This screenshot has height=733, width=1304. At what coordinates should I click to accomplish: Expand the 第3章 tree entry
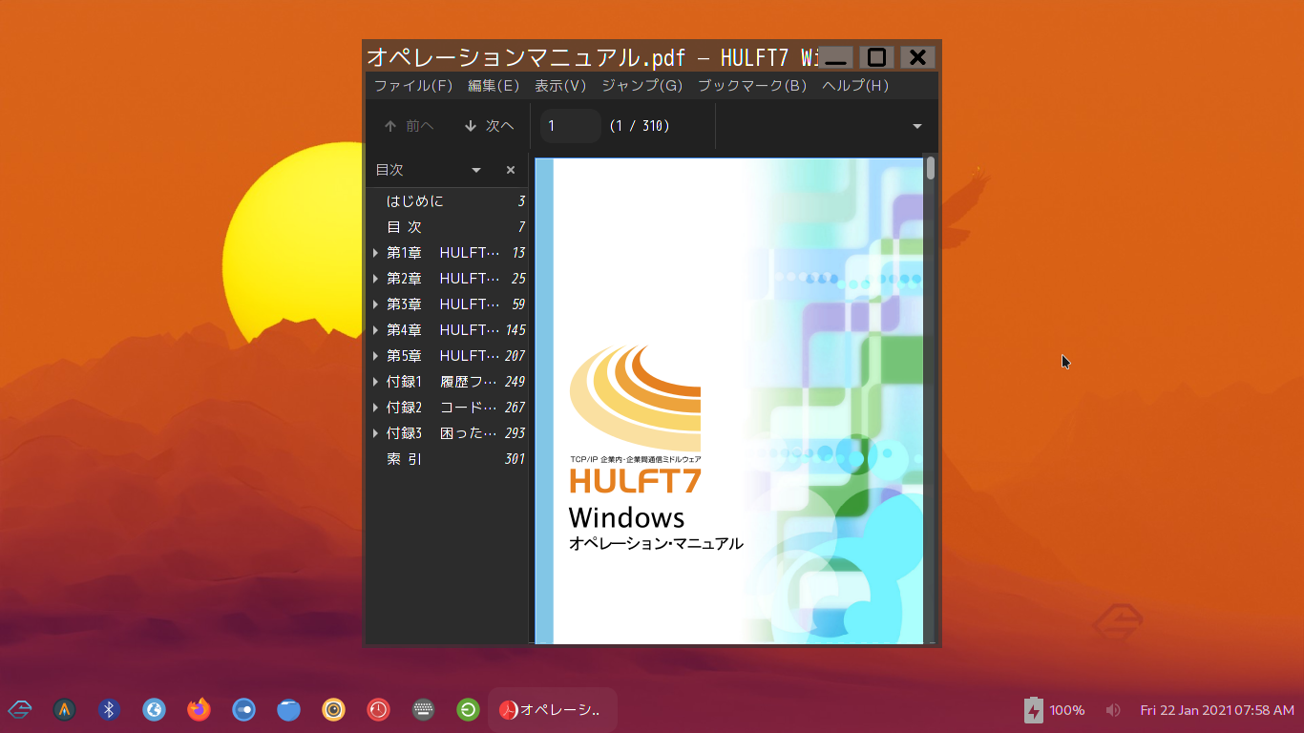click(x=376, y=304)
